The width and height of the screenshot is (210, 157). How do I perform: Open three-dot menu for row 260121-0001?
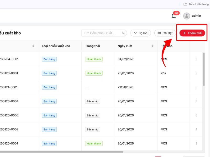[x=196, y=87]
